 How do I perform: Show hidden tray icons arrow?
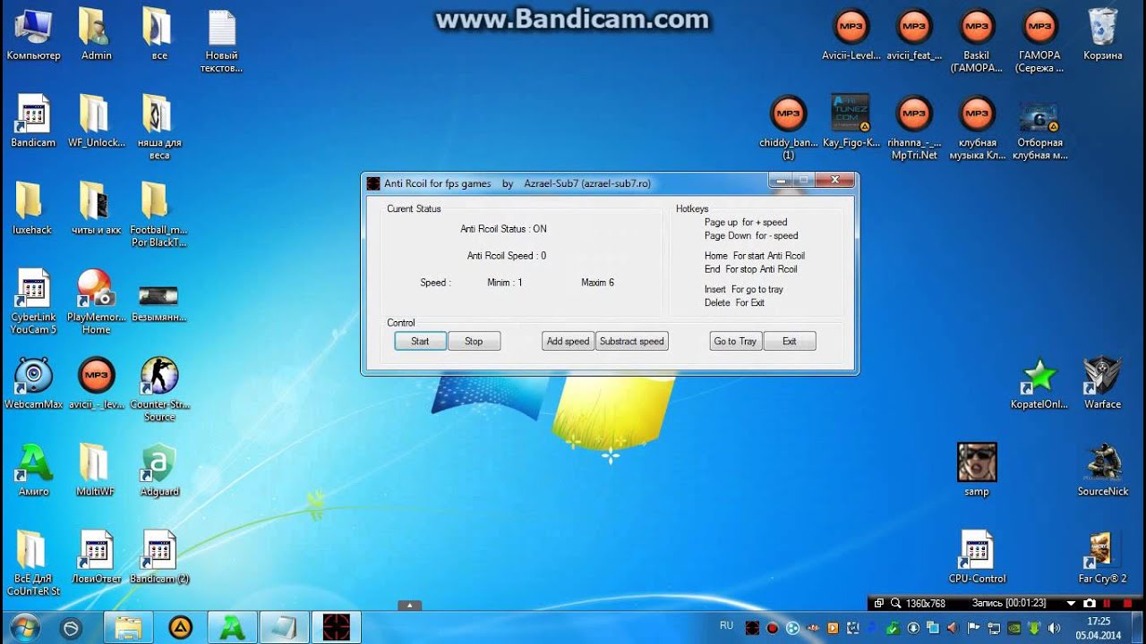[409, 606]
